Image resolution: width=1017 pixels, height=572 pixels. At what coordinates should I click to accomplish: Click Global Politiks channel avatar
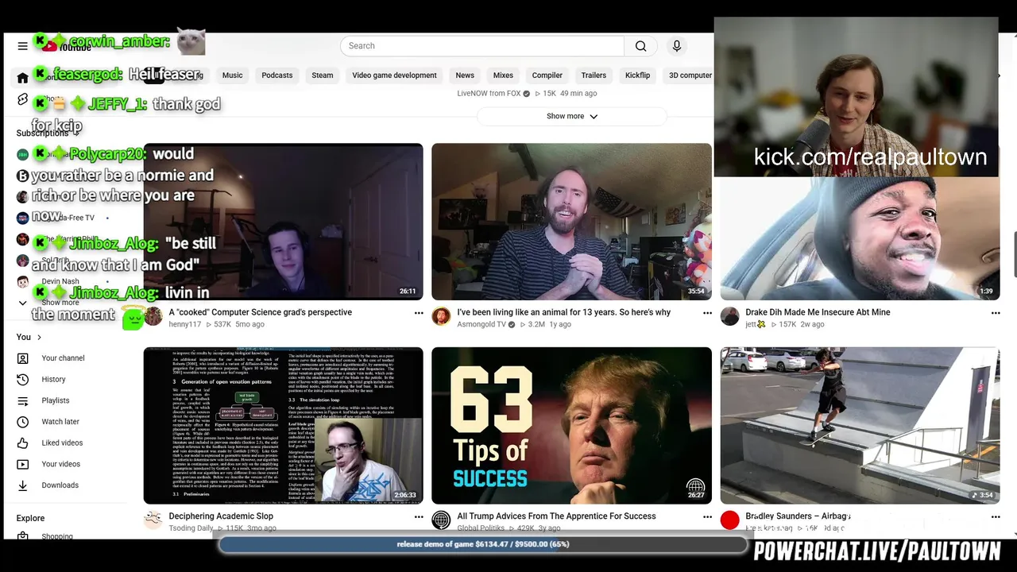[x=441, y=520]
